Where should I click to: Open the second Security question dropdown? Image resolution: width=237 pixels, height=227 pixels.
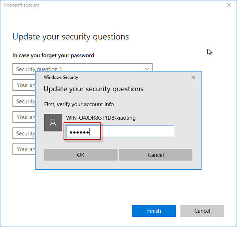tap(24, 101)
